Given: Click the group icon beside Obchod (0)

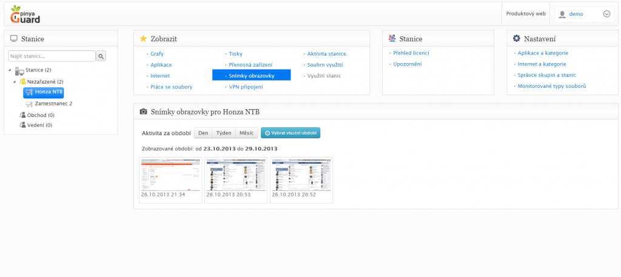Looking at the screenshot, I should (x=23, y=115).
